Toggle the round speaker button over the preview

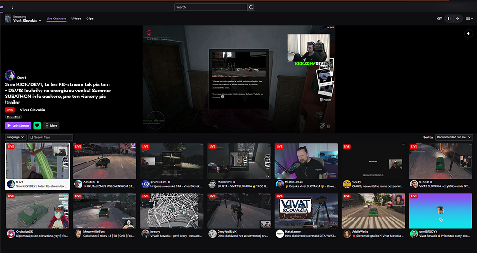point(469,33)
